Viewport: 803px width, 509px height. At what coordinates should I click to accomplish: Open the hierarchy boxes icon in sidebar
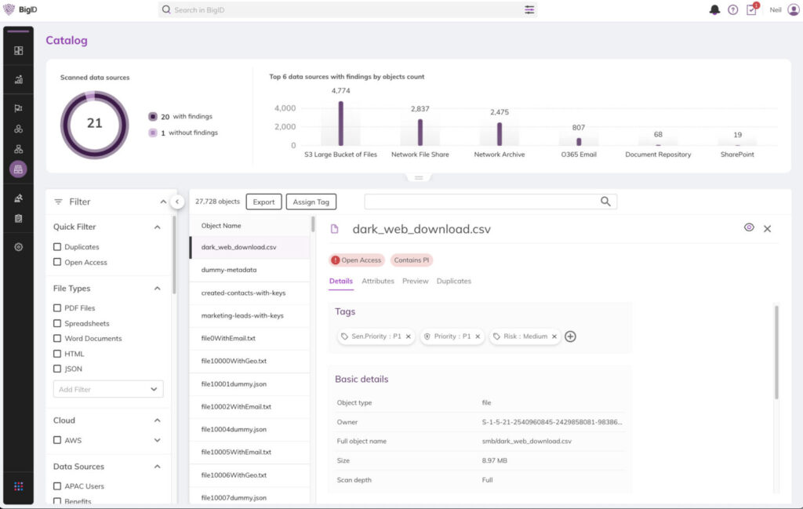(19, 149)
